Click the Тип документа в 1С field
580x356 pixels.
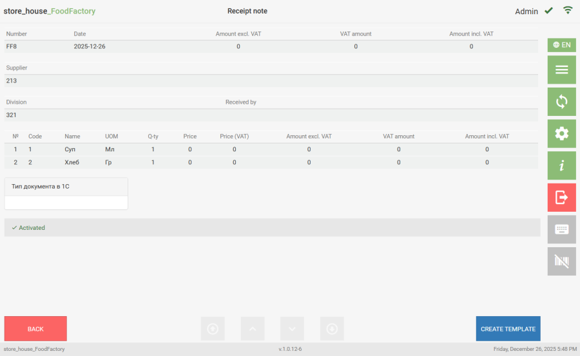[66, 202]
